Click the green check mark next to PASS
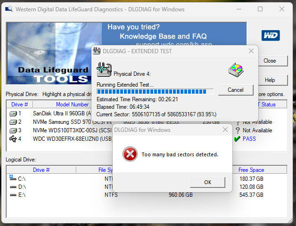This screenshot has width=296, height=226. (x=237, y=139)
